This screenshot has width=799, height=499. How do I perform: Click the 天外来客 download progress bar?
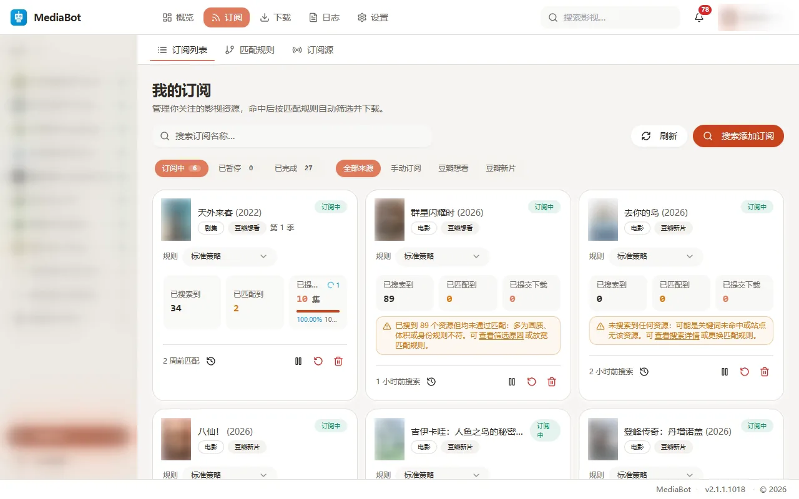(x=318, y=311)
